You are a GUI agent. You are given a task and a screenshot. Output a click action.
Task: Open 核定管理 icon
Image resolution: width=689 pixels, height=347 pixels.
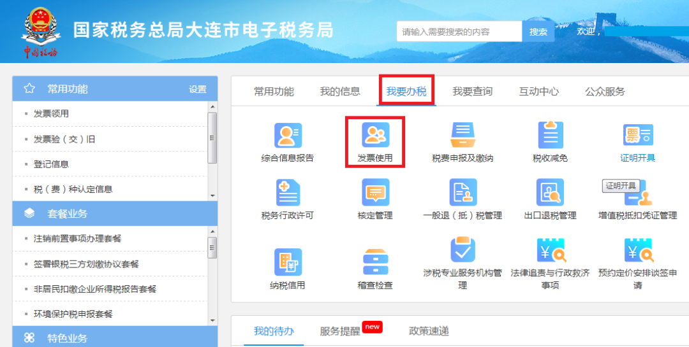[375, 192]
